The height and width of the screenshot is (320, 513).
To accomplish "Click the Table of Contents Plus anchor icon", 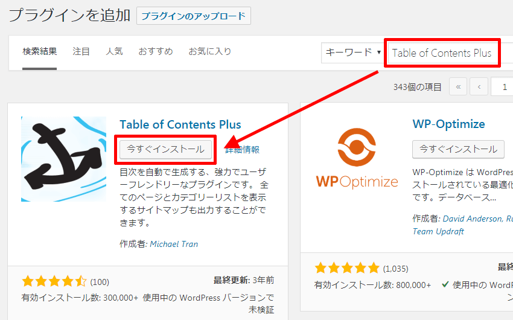I will coord(63,159).
